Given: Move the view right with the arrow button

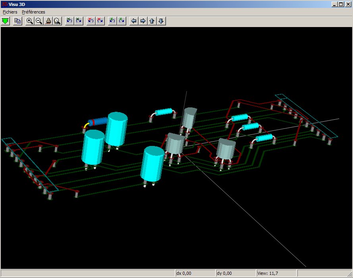Looking at the screenshot, I should pos(143,21).
